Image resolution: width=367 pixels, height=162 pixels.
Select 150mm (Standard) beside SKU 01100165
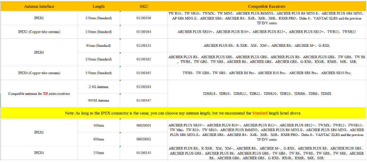(x=99, y=73)
